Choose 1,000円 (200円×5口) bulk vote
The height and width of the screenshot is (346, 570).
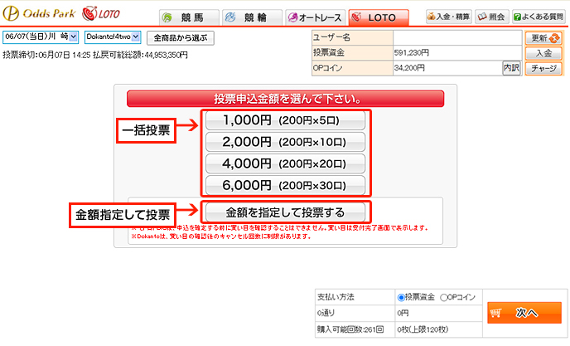(285, 120)
